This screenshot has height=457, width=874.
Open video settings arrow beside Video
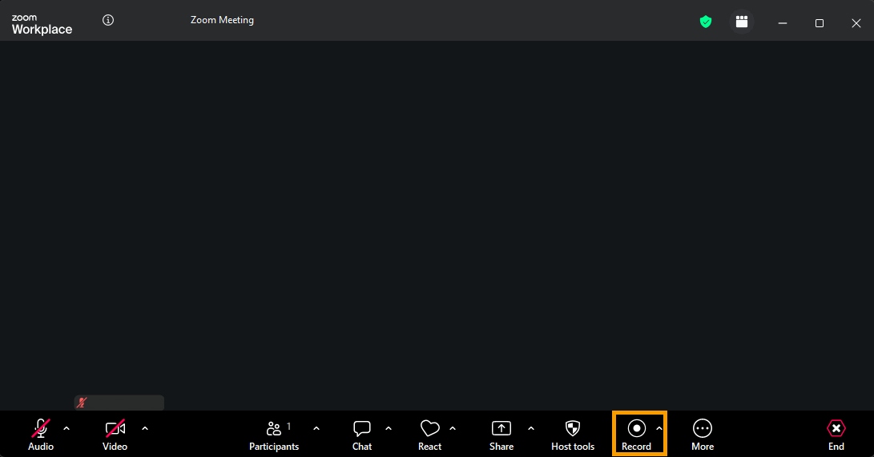tap(145, 428)
